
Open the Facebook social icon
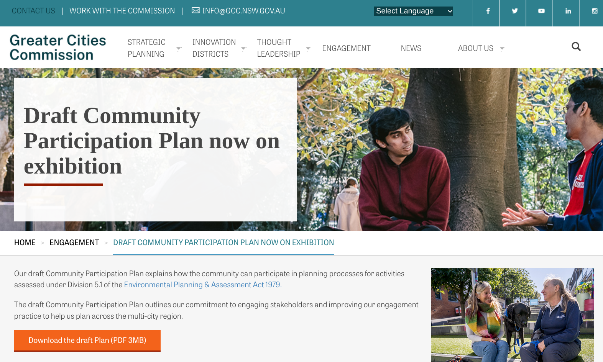(488, 11)
